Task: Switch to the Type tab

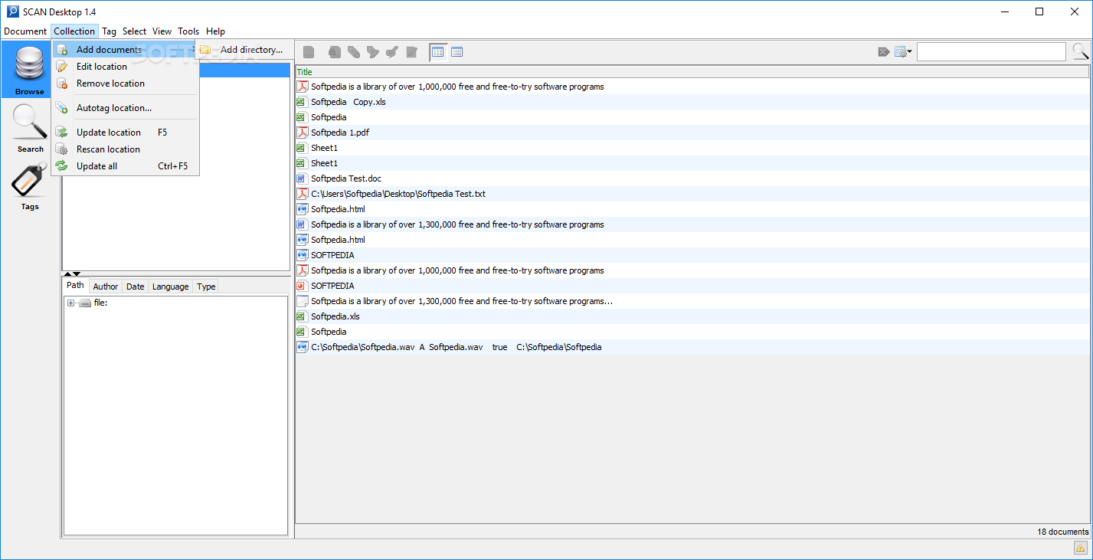Action: pyautogui.click(x=206, y=287)
